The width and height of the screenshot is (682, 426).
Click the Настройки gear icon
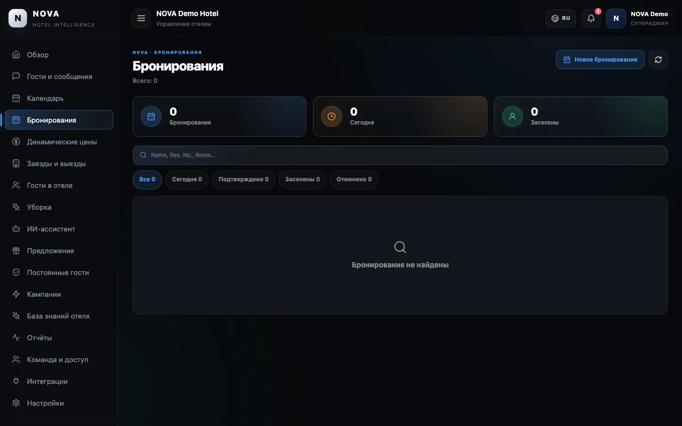[x=16, y=403]
